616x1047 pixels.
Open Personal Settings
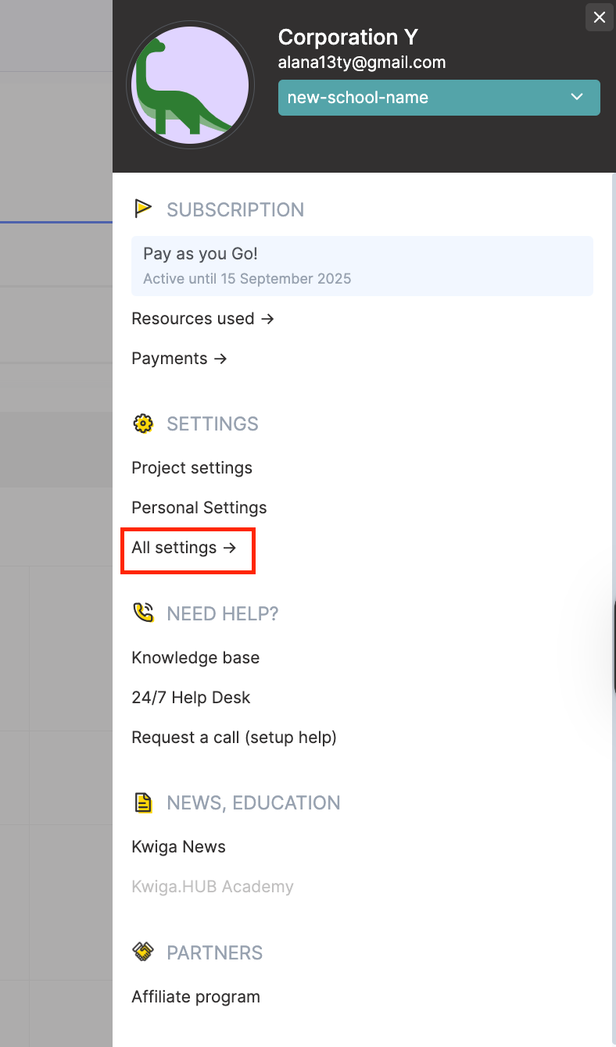[x=199, y=508]
